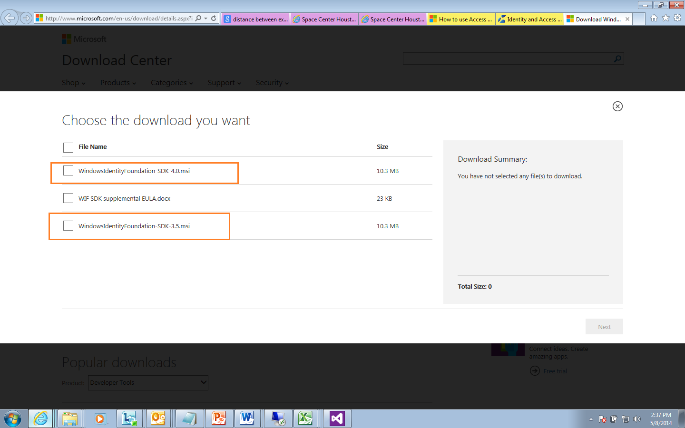Click the Refresh icon in address bar
Screen dimensions: 685x428
click(214, 19)
